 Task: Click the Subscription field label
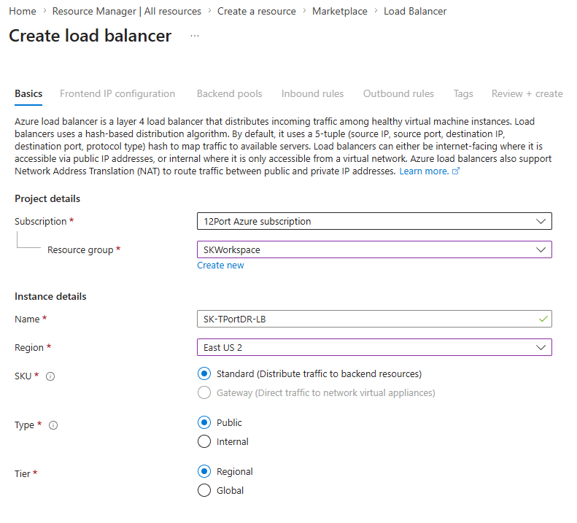click(x=40, y=221)
